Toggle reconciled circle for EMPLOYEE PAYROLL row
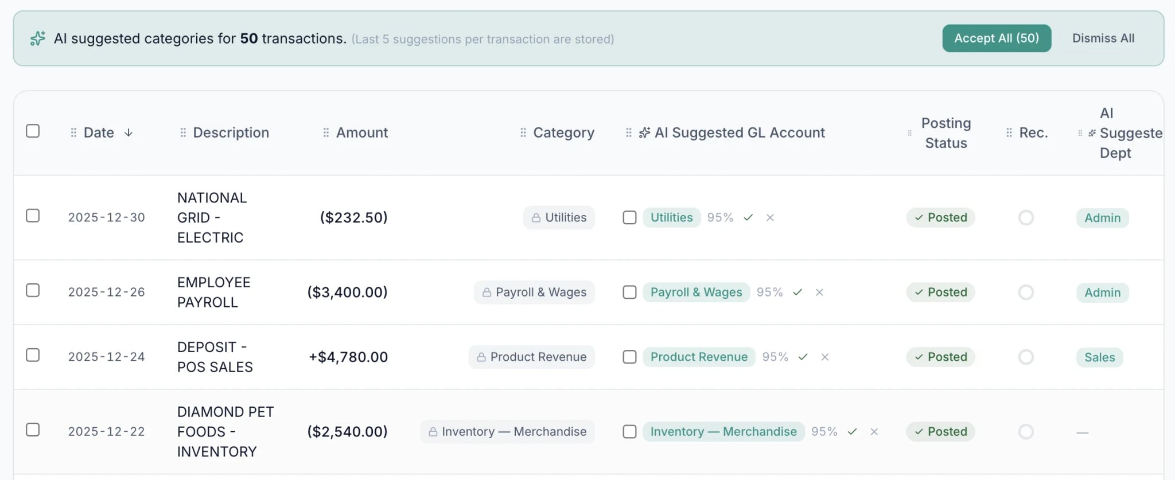The width and height of the screenshot is (1175, 480). pos(1026,292)
